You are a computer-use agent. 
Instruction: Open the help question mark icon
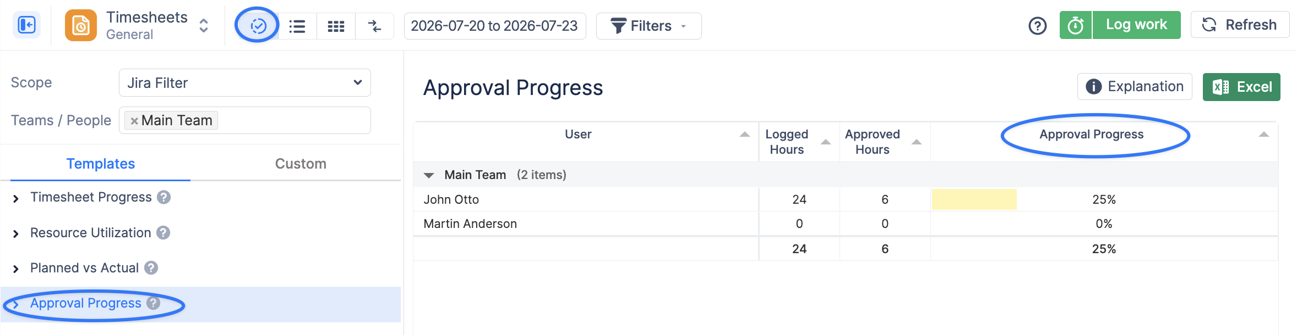pos(1038,25)
